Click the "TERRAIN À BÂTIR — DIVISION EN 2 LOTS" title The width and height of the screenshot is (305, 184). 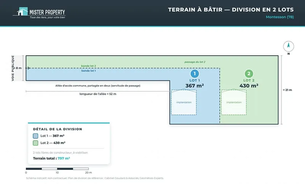[x=231, y=10]
